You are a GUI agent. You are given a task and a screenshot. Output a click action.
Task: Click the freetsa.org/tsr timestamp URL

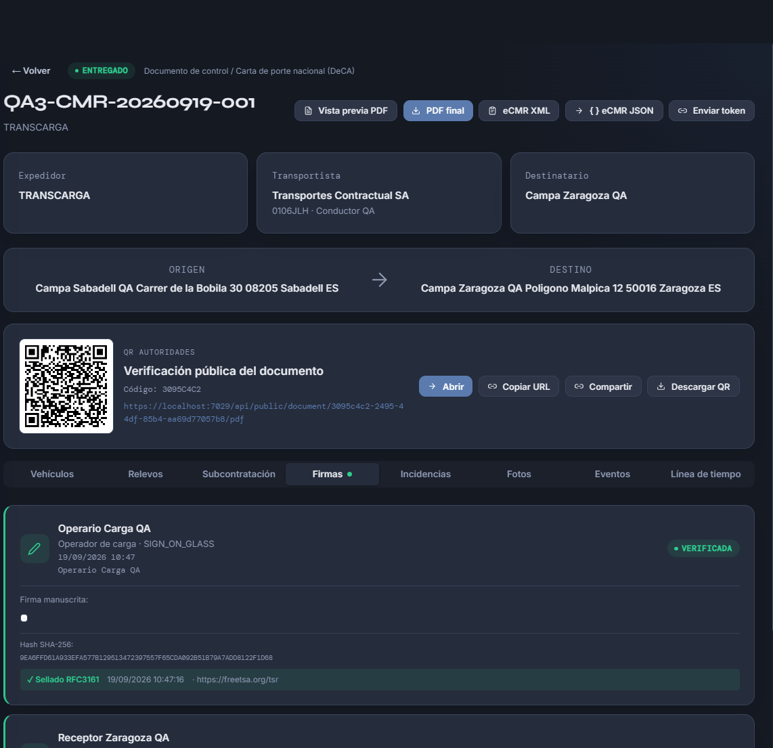(x=237, y=680)
